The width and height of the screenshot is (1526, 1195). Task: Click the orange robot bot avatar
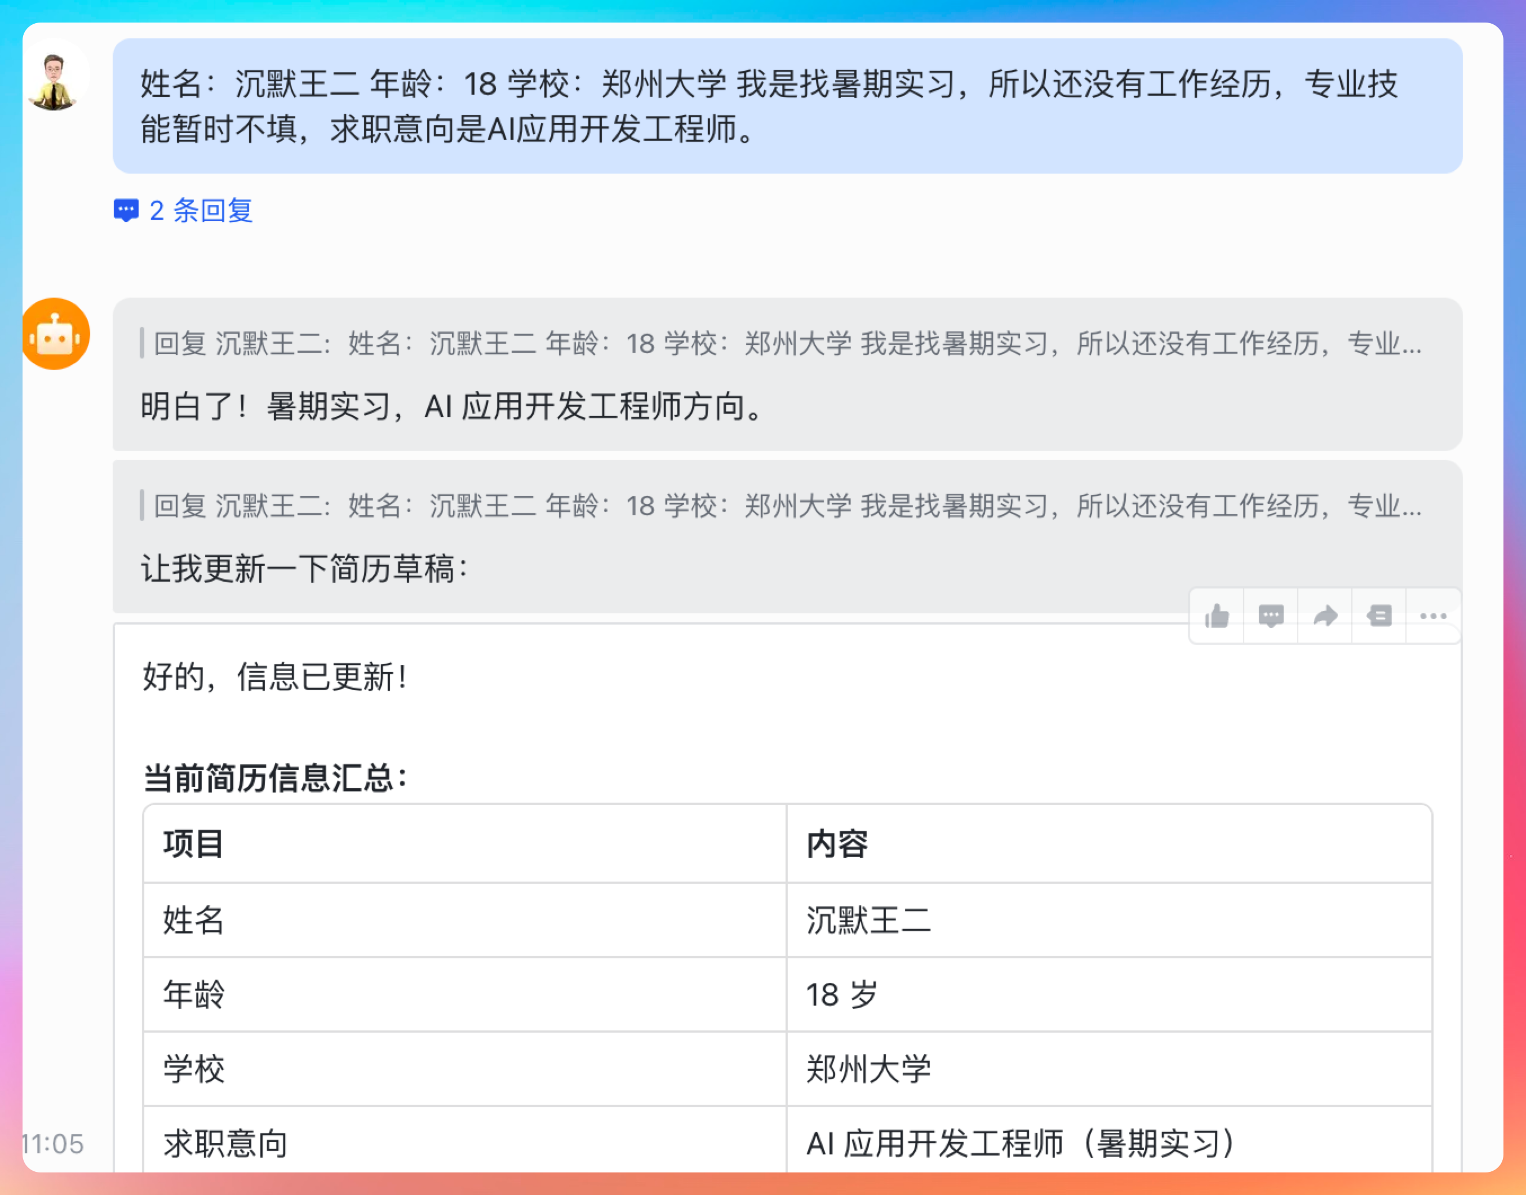[x=55, y=334]
